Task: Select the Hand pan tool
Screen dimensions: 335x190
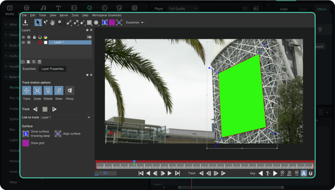Action: tap(52, 22)
